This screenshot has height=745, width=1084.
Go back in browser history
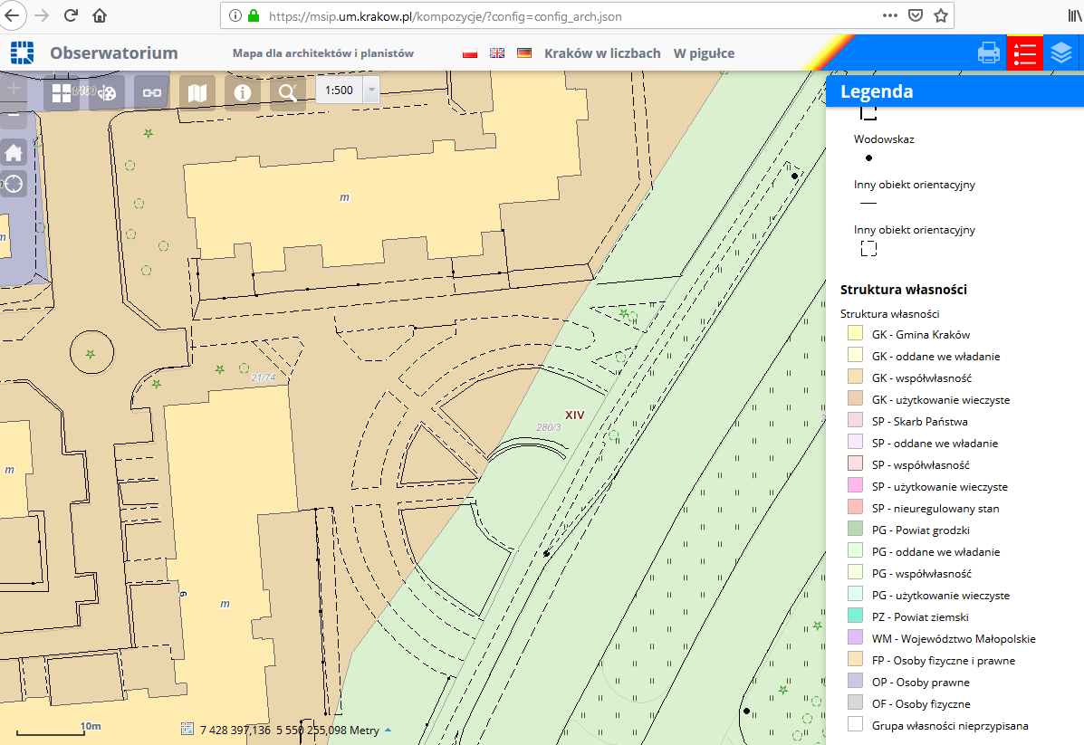click(12, 15)
